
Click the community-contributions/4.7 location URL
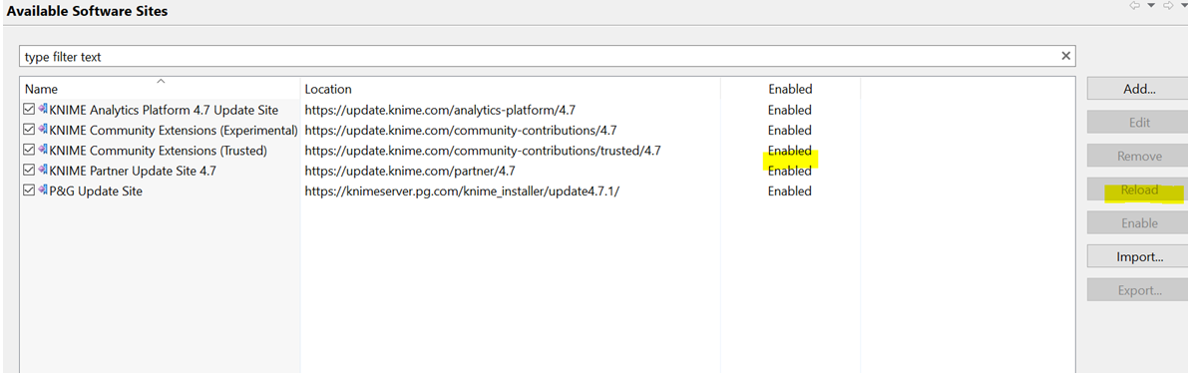tap(460, 131)
